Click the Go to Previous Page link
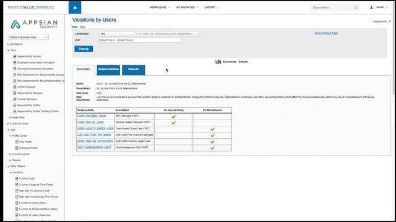 [326, 33]
